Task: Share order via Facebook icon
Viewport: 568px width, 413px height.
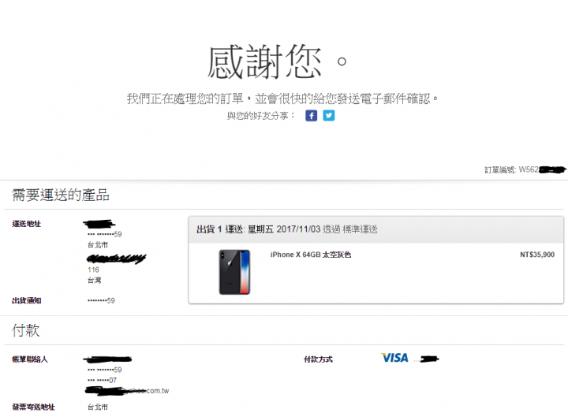Action: 311,116
